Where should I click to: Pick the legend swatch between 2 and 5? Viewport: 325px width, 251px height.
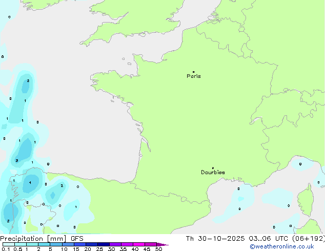pos(44,244)
